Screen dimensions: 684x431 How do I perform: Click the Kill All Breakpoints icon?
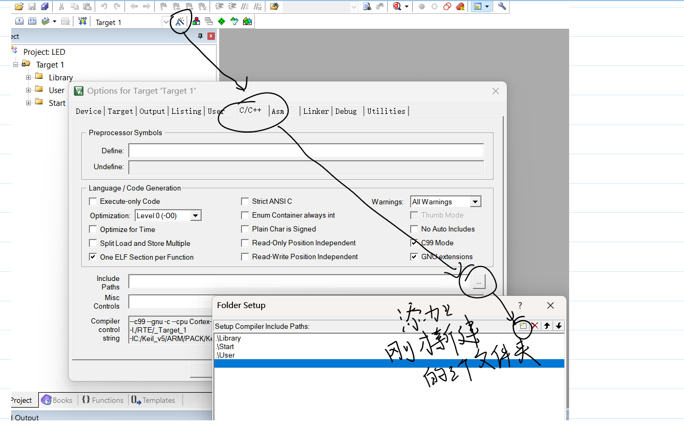tap(460, 6)
